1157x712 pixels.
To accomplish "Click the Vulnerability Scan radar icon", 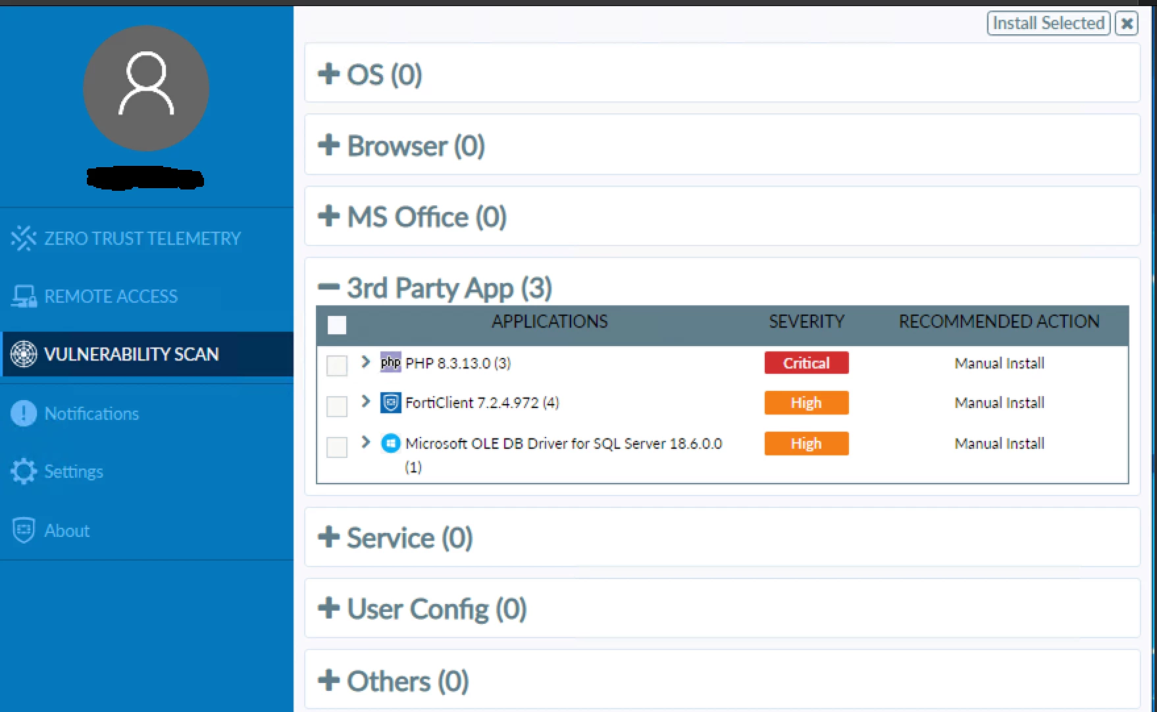I will 24,354.
